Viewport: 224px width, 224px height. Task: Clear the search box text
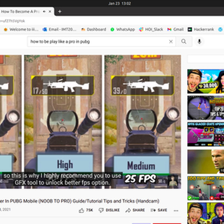point(171,41)
